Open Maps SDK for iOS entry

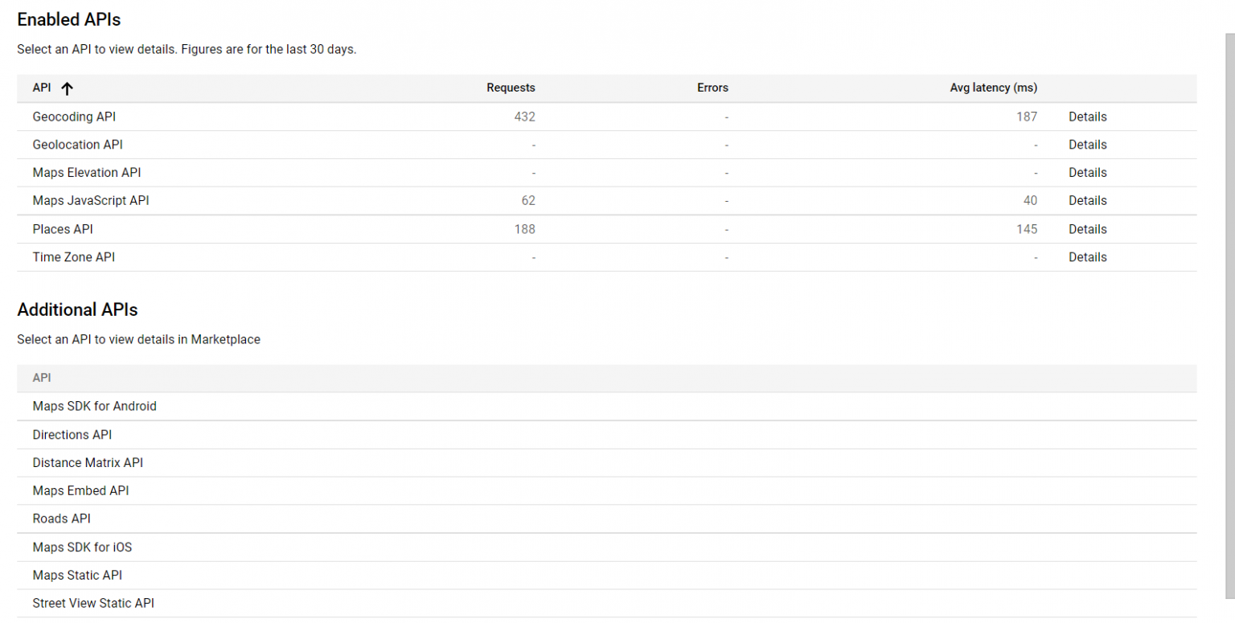coord(82,547)
